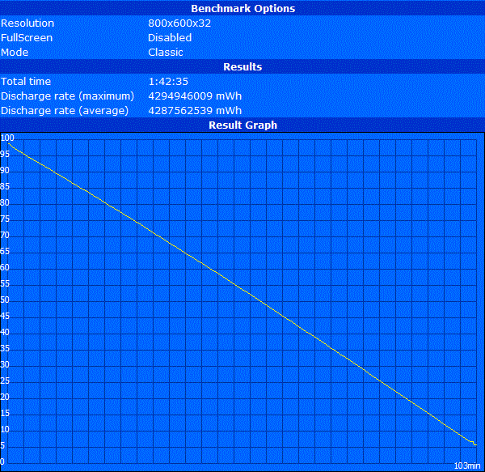Viewport: 485px width, 472px height.
Task: Click the '103min' x-axis label
Action: tap(467, 466)
